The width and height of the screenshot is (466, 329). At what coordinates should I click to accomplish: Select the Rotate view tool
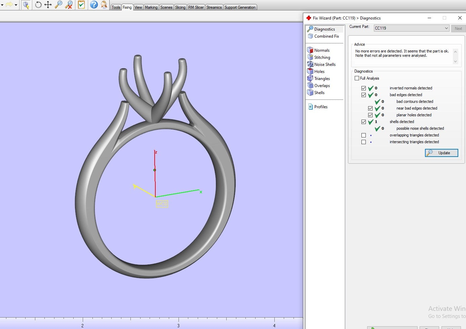coord(38,5)
